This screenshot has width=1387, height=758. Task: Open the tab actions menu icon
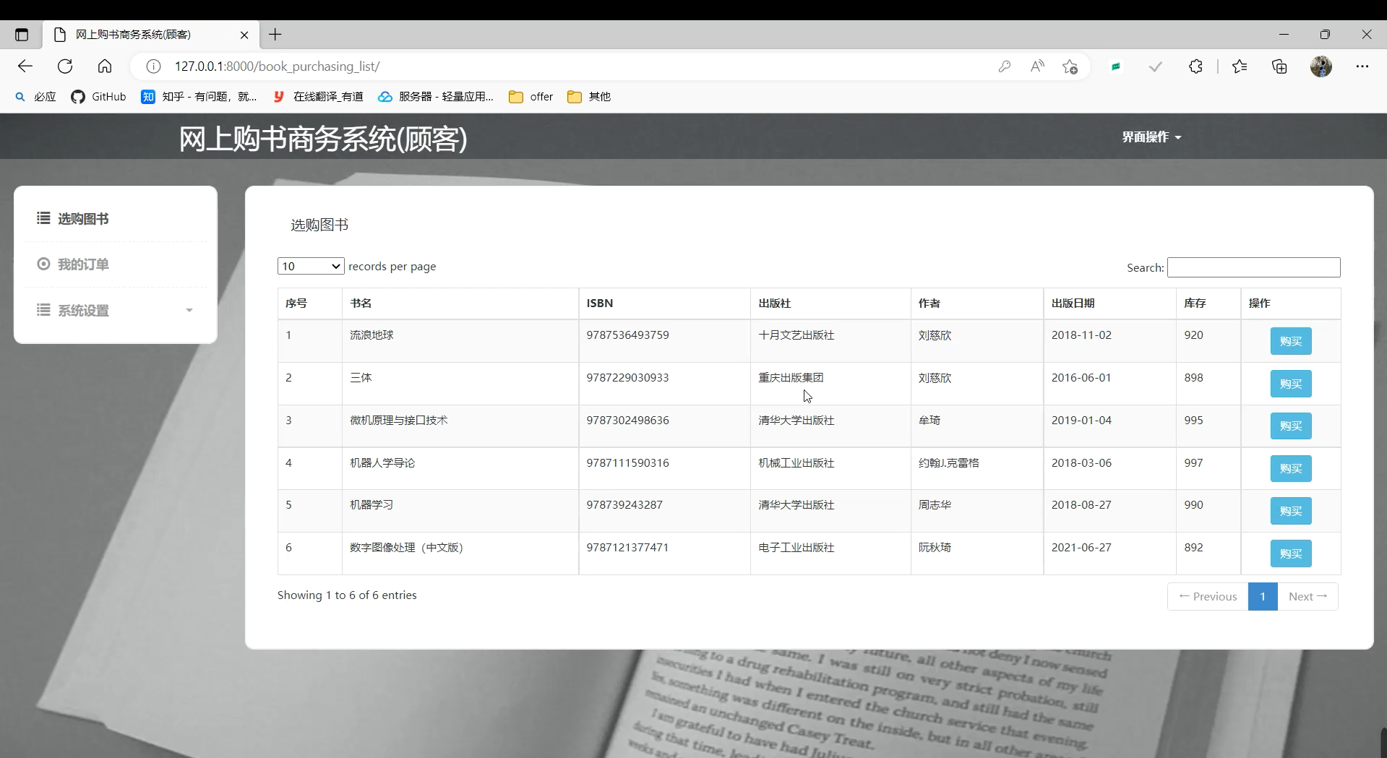[x=22, y=35]
